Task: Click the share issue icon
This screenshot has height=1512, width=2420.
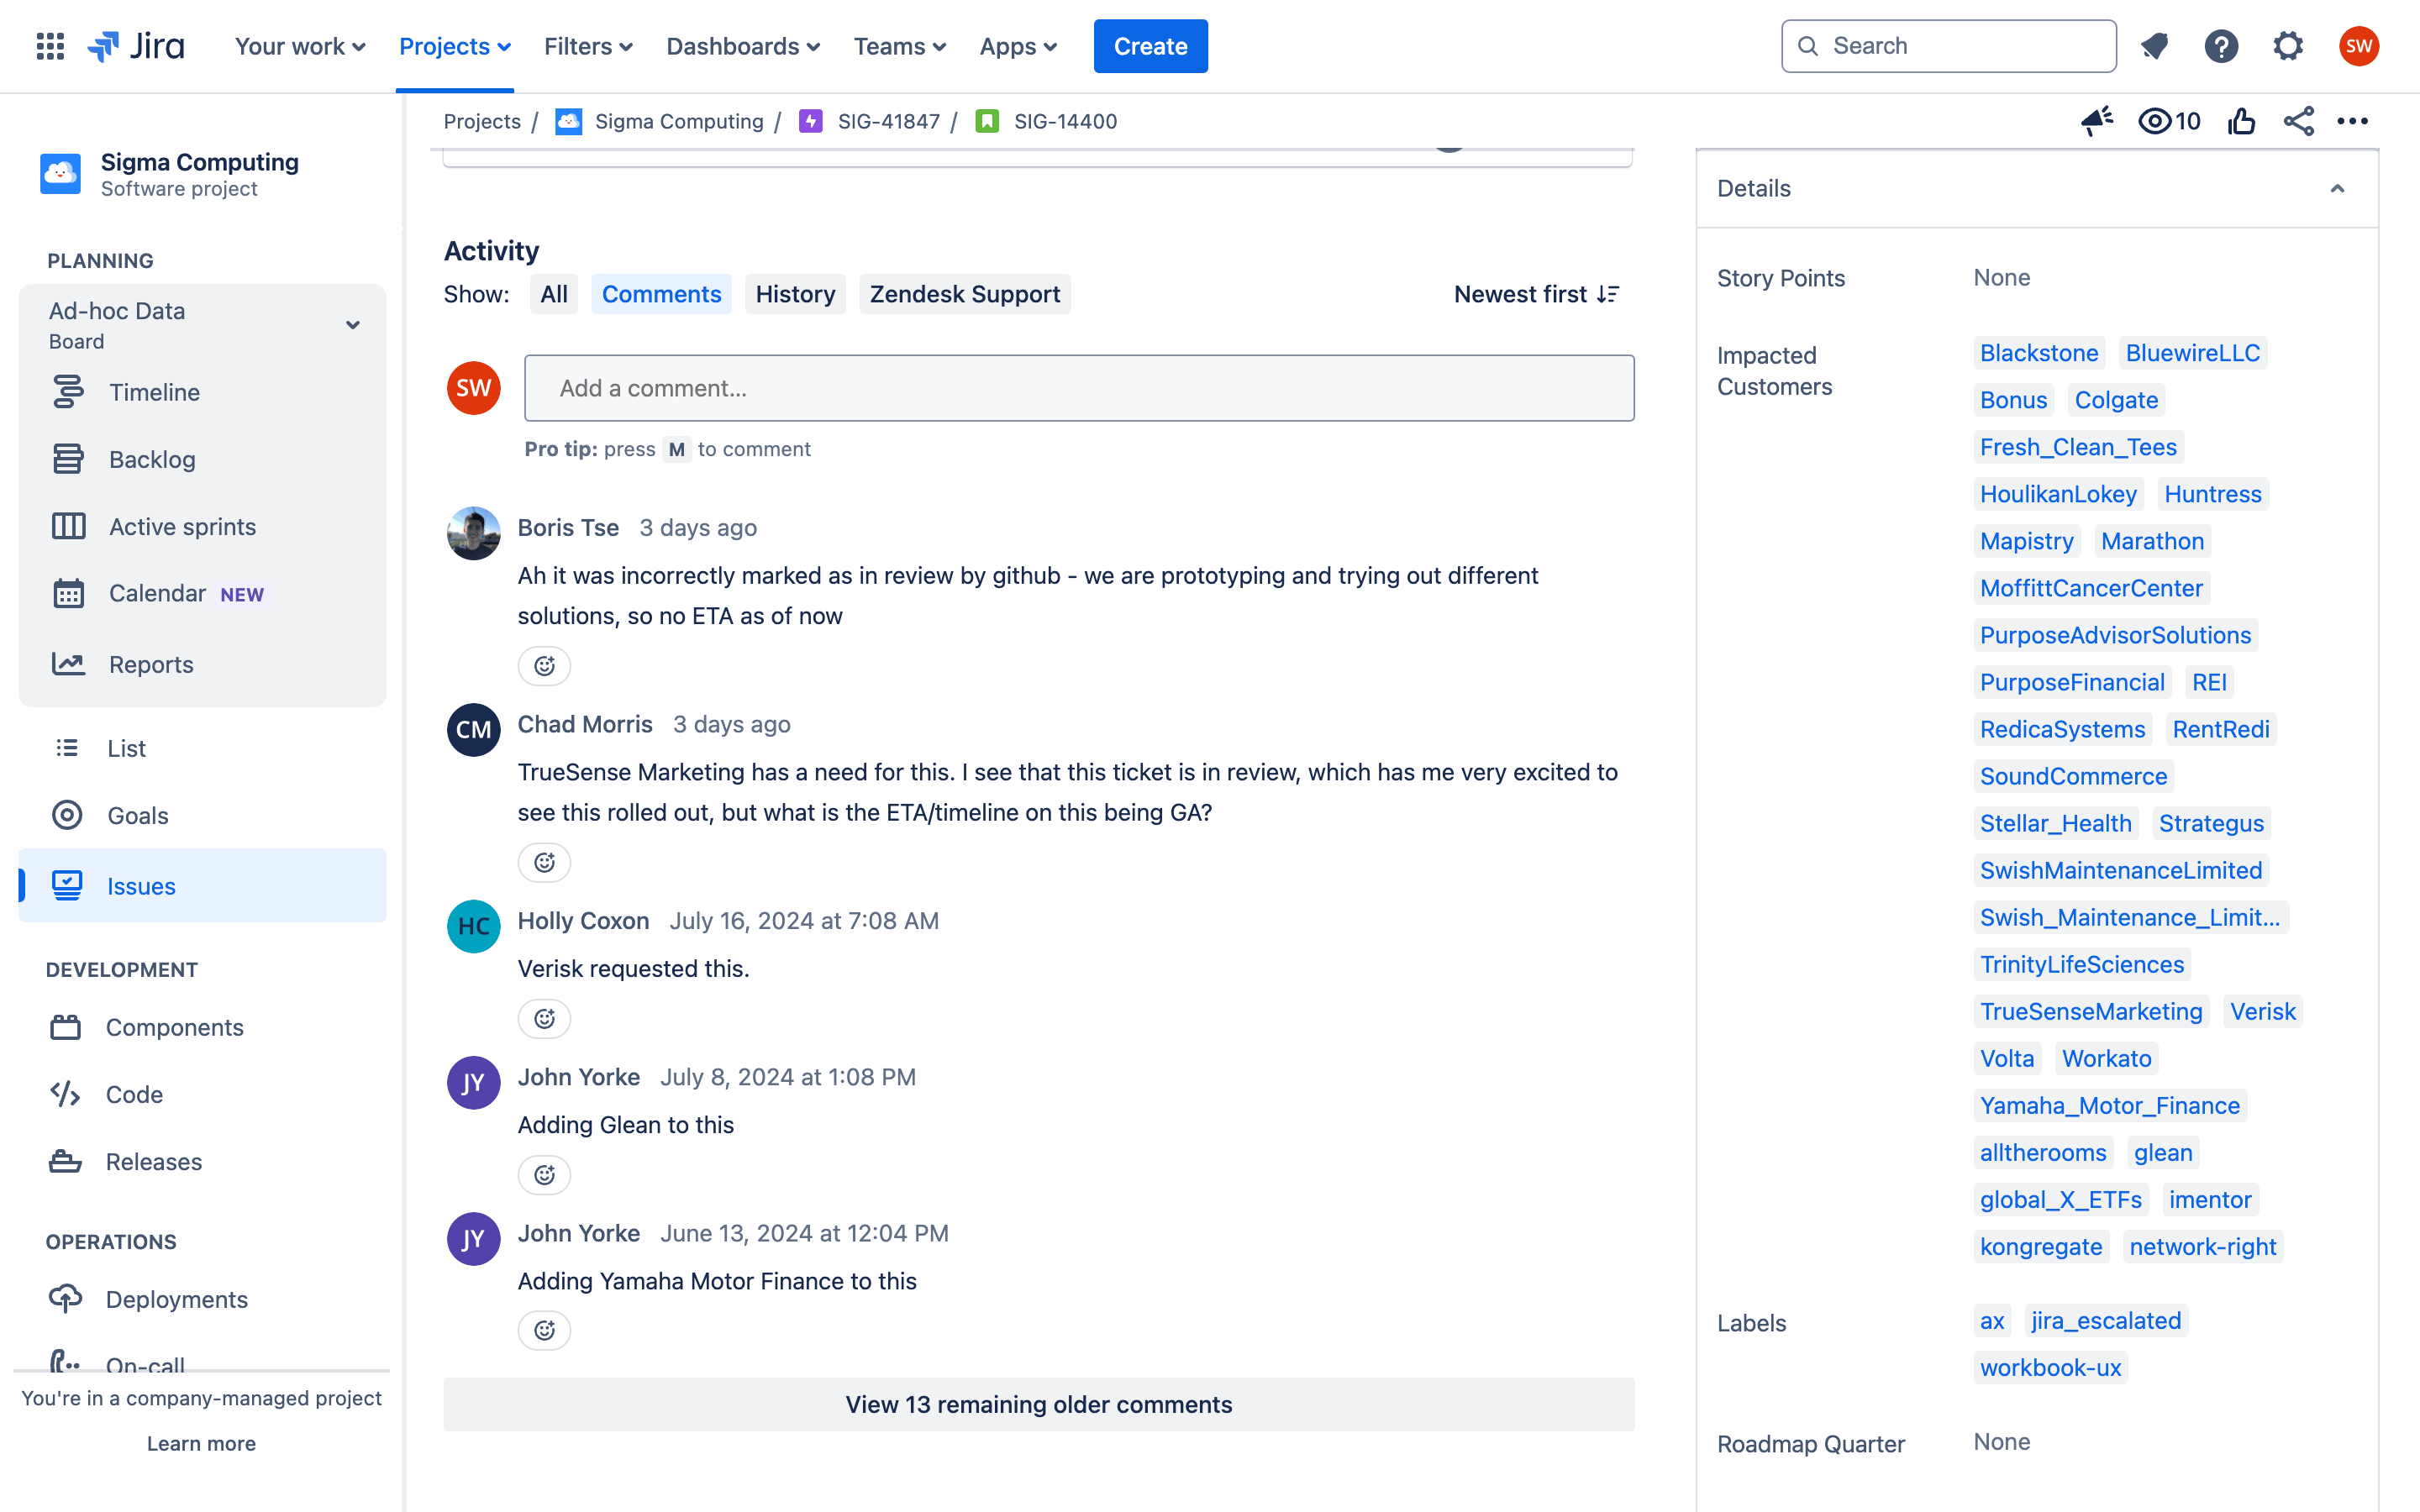Action: 2298,121
